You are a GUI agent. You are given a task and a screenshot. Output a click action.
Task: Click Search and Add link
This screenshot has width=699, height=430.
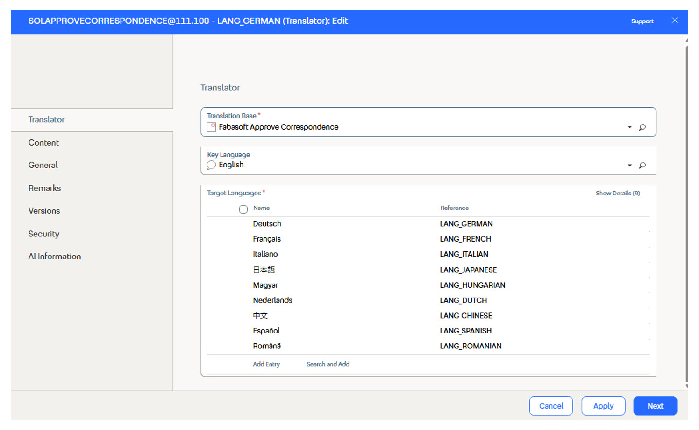(x=328, y=364)
